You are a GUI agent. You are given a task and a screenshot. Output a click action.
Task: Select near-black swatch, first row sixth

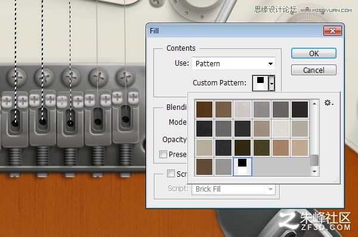click(x=300, y=109)
